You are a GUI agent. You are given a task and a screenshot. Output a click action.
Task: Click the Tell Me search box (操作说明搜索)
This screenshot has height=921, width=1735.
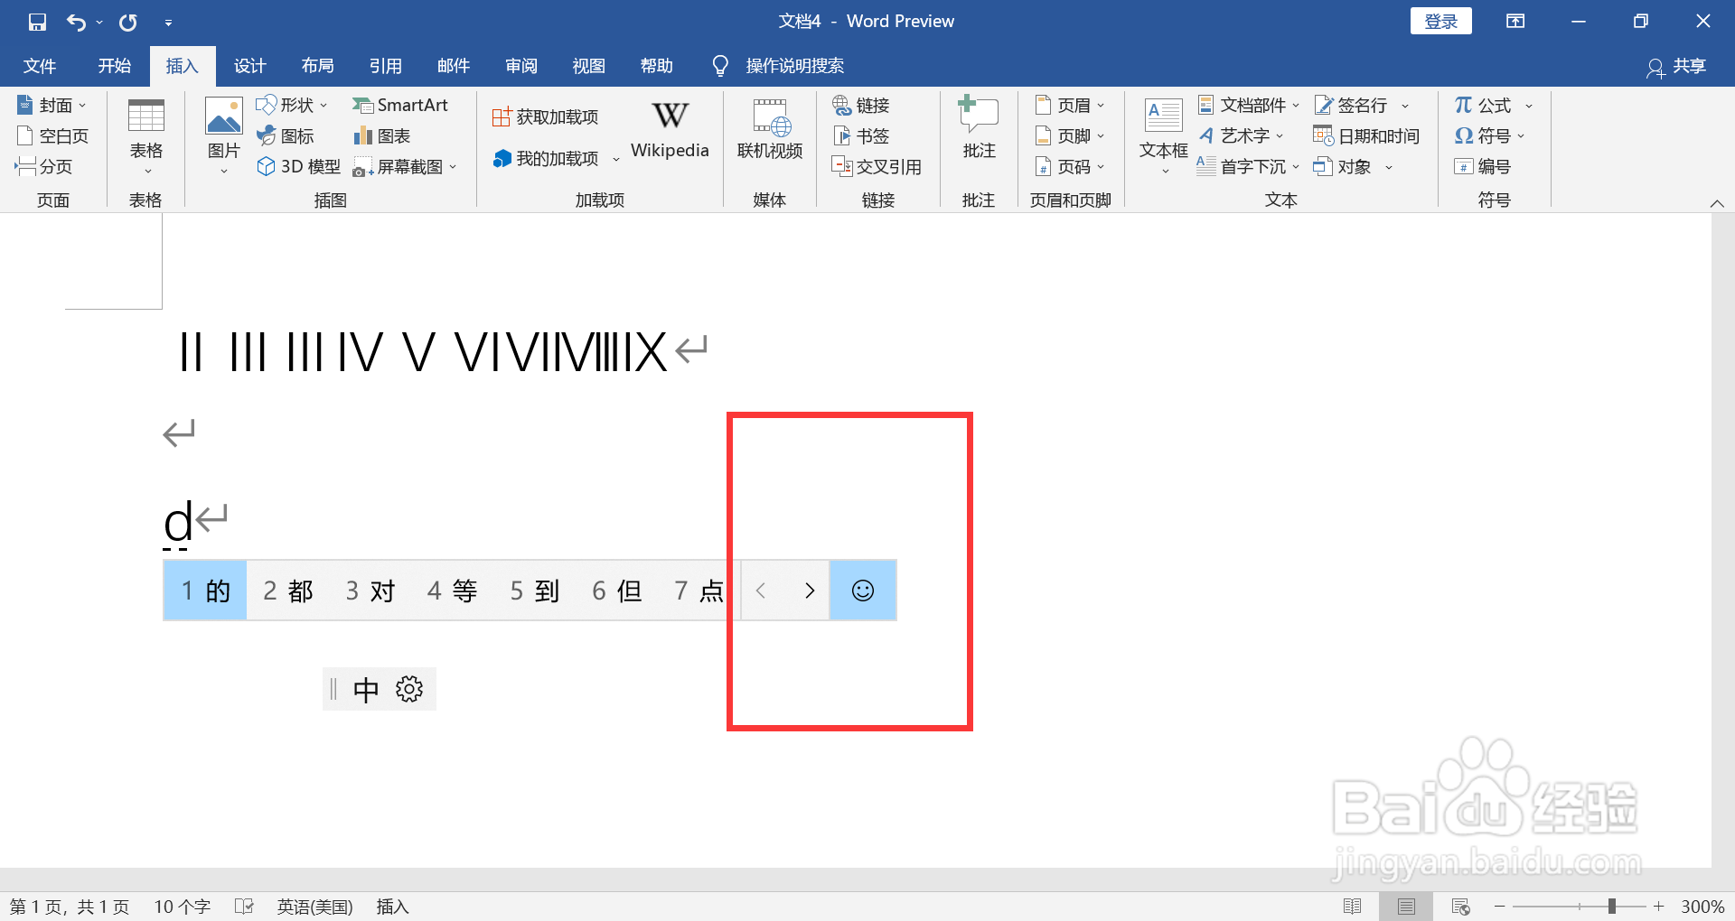779,66
